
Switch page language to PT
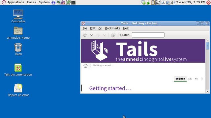(x=202, y=79)
